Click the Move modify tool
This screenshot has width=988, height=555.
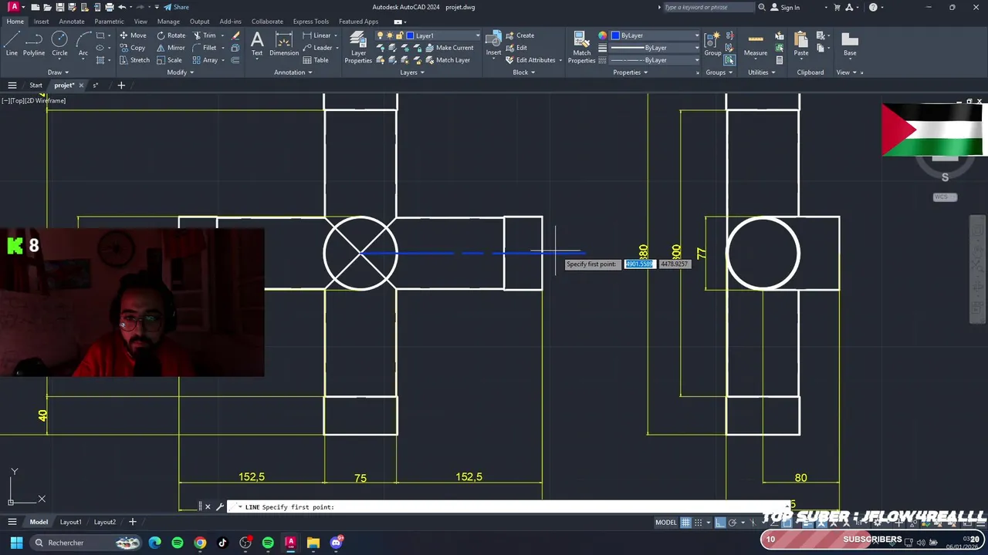[133, 35]
